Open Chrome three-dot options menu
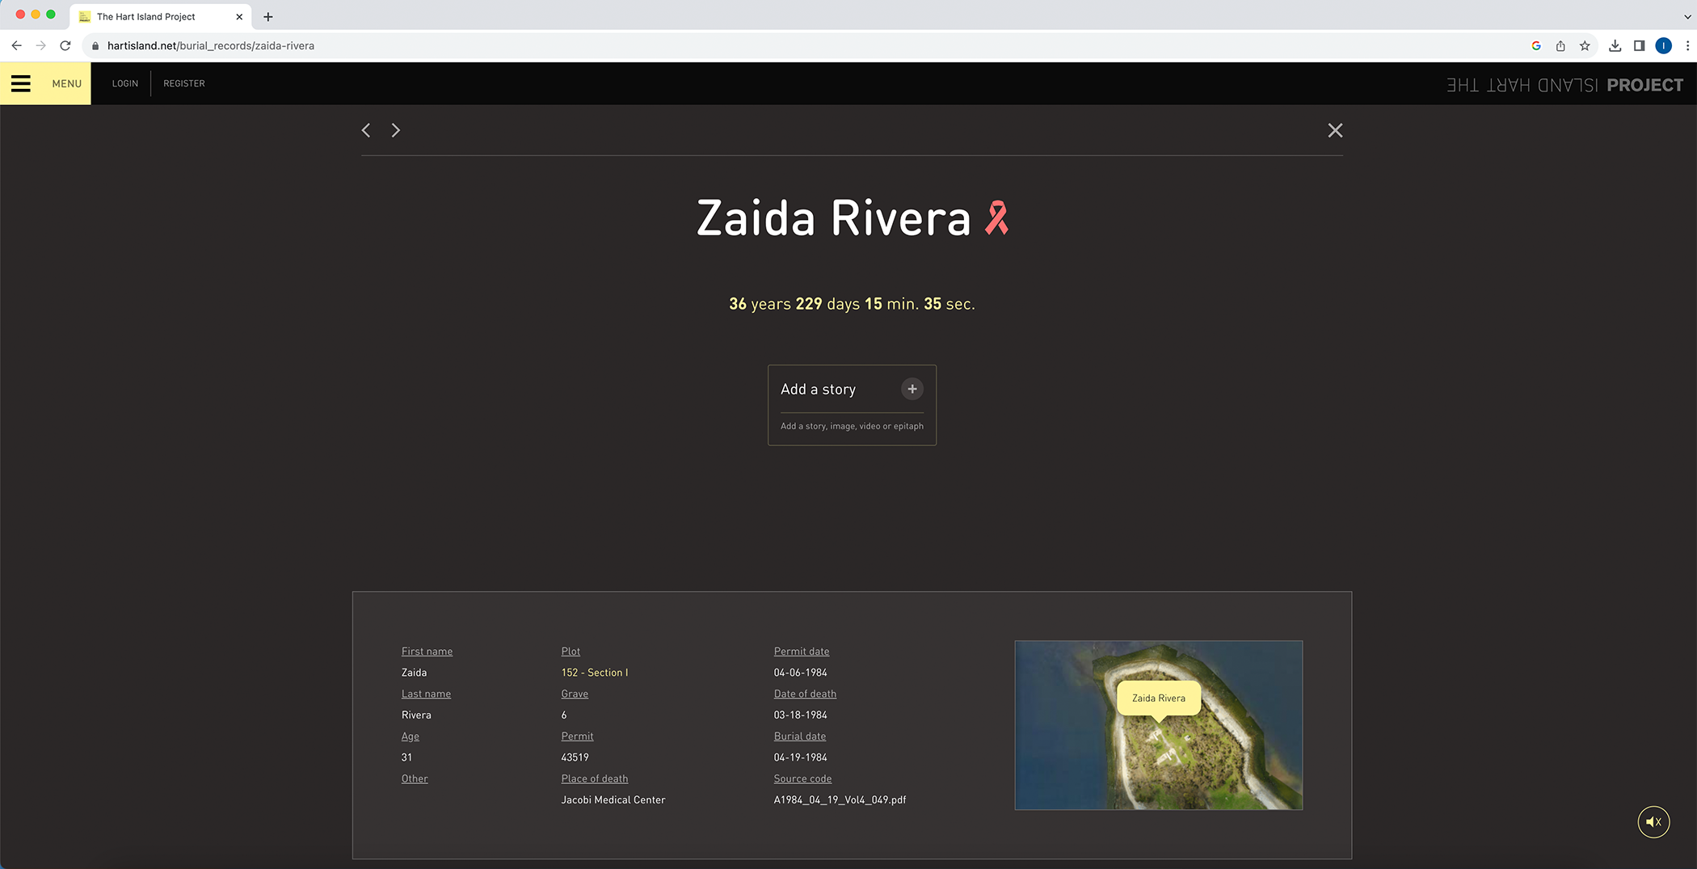Screen dimensions: 1697x869 pyautogui.click(x=1687, y=46)
